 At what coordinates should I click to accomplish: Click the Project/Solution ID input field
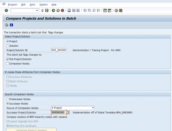(x=58, y=50)
